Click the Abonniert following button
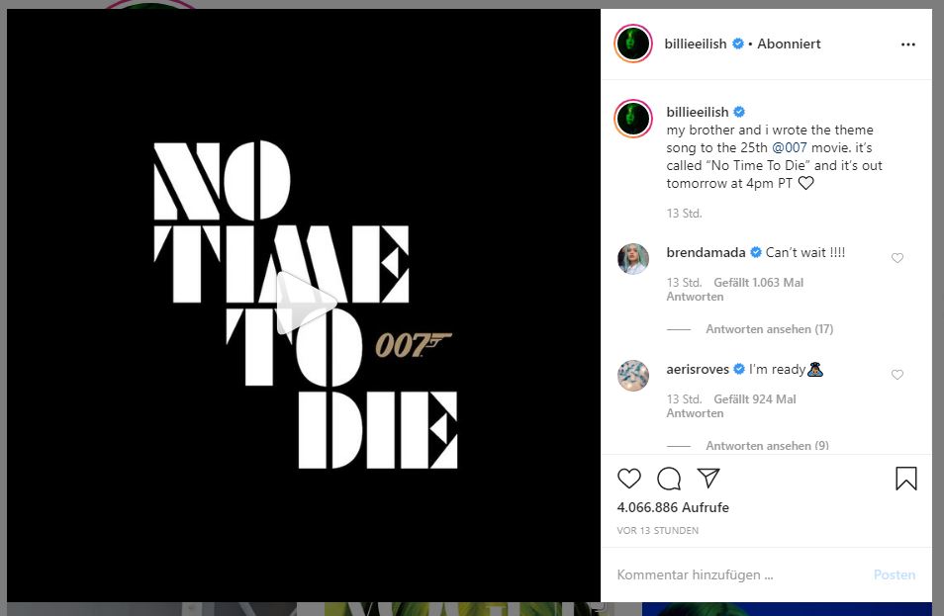The height and width of the screenshot is (616, 944). click(789, 44)
